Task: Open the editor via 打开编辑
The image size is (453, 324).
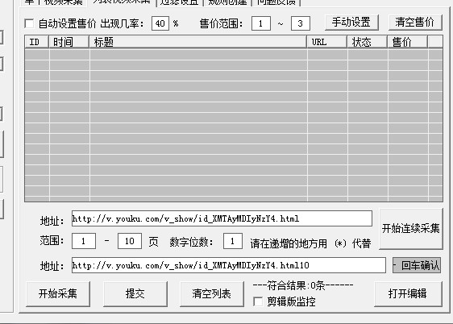Action: 408,294
